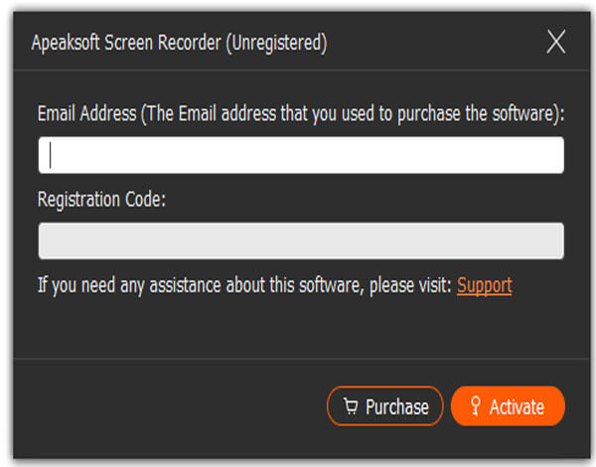The width and height of the screenshot is (596, 467).
Task: Click the blank footer area left of Purchase
Action: [167, 406]
